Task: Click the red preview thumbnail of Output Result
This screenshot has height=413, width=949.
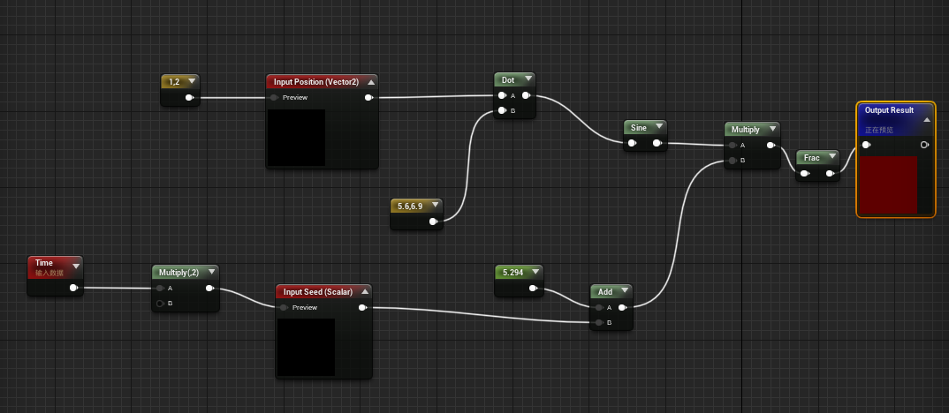Action: (x=889, y=185)
